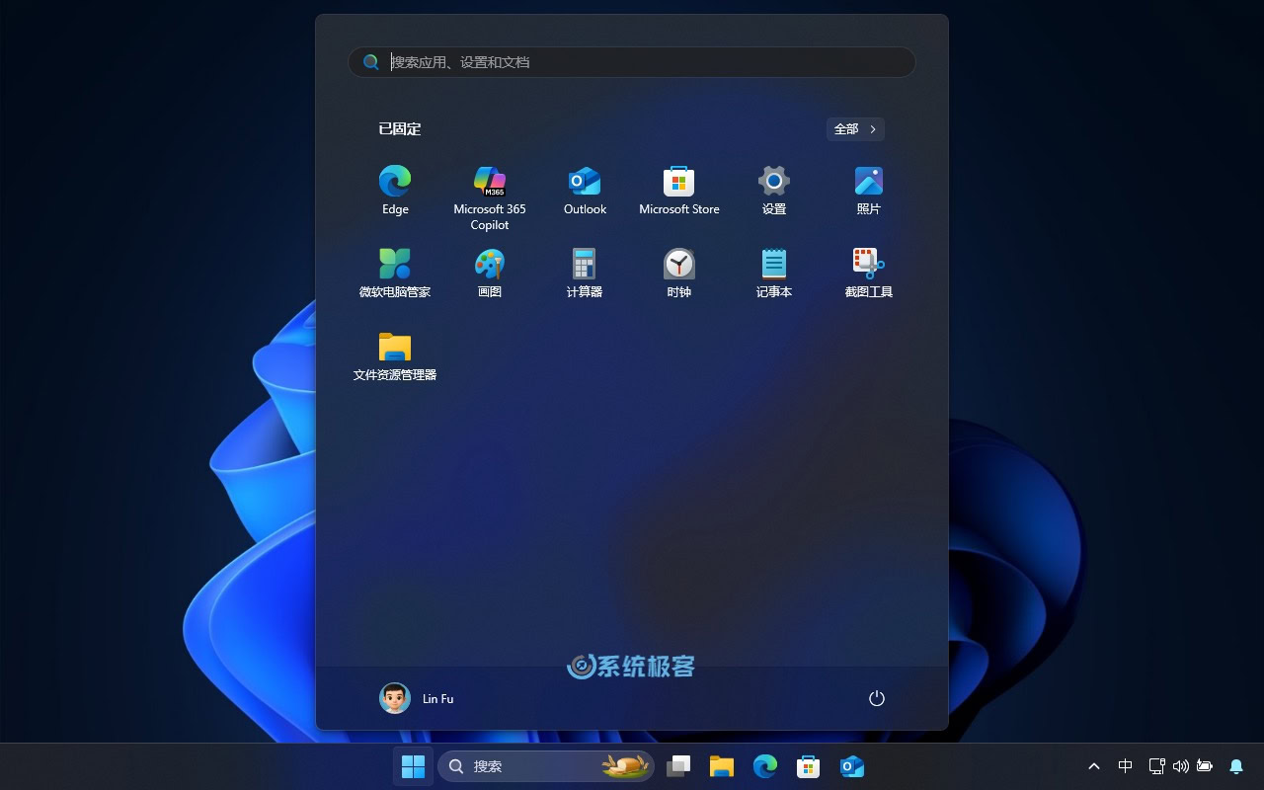Show hidden system tray icons chevron
Image resolution: width=1264 pixels, height=790 pixels.
pyautogui.click(x=1094, y=766)
